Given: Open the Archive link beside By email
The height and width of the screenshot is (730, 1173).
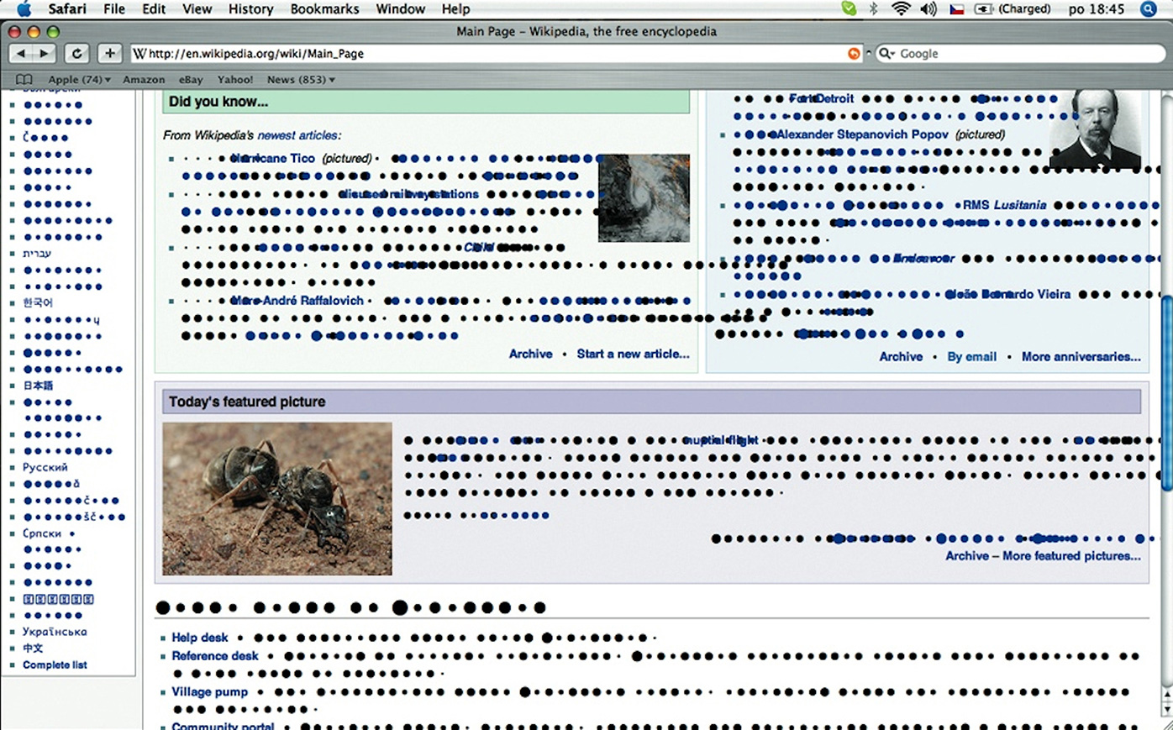Looking at the screenshot, I should pos(901,357).
